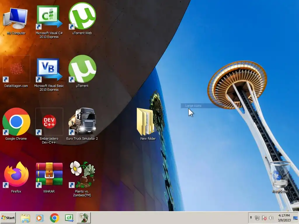Click the Euro Truck Simulator 2 icon
The image size is (299, 224).
(82, 124)
